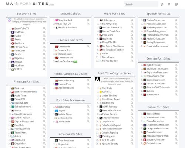
Task: Click the header icon left of the lightbulb
Action: pos(162,4)
